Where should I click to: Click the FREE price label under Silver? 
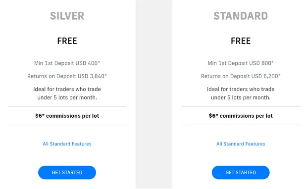[67, 41]
